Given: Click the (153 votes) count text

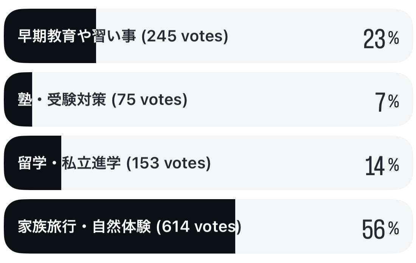Looking at the screenshot, I should [x=168, y=164].
